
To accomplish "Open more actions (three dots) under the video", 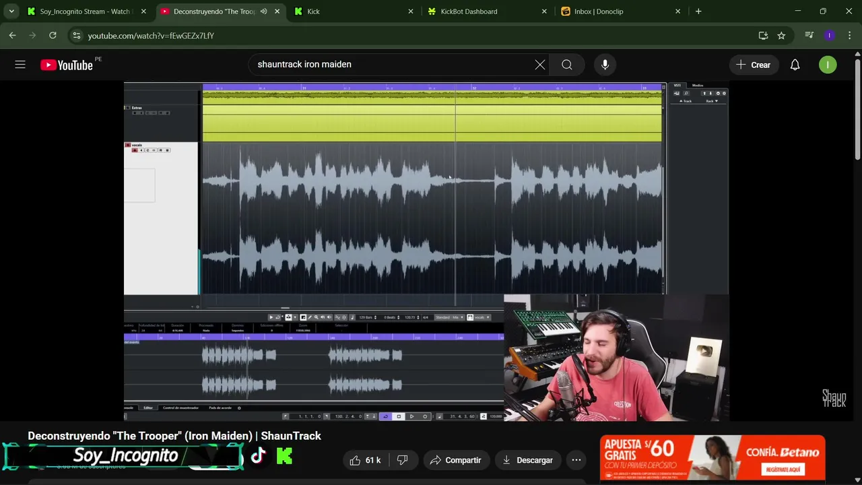I will (576, 460).
